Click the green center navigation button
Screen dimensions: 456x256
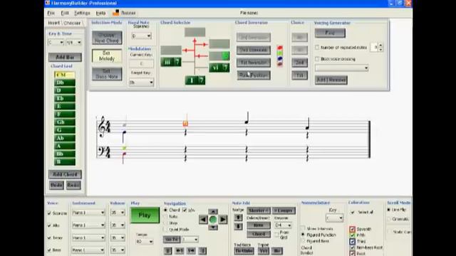(213, 220)
